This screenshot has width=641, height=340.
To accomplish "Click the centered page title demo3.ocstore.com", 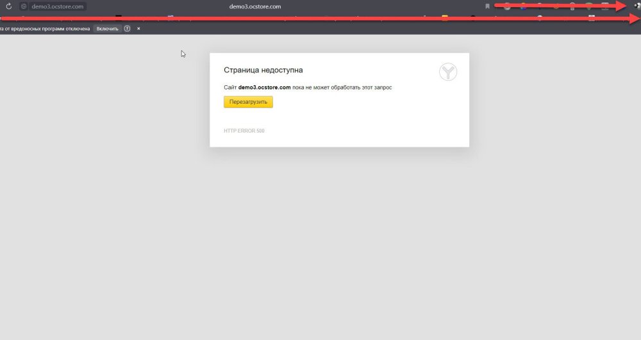I will tap(254, 6).
